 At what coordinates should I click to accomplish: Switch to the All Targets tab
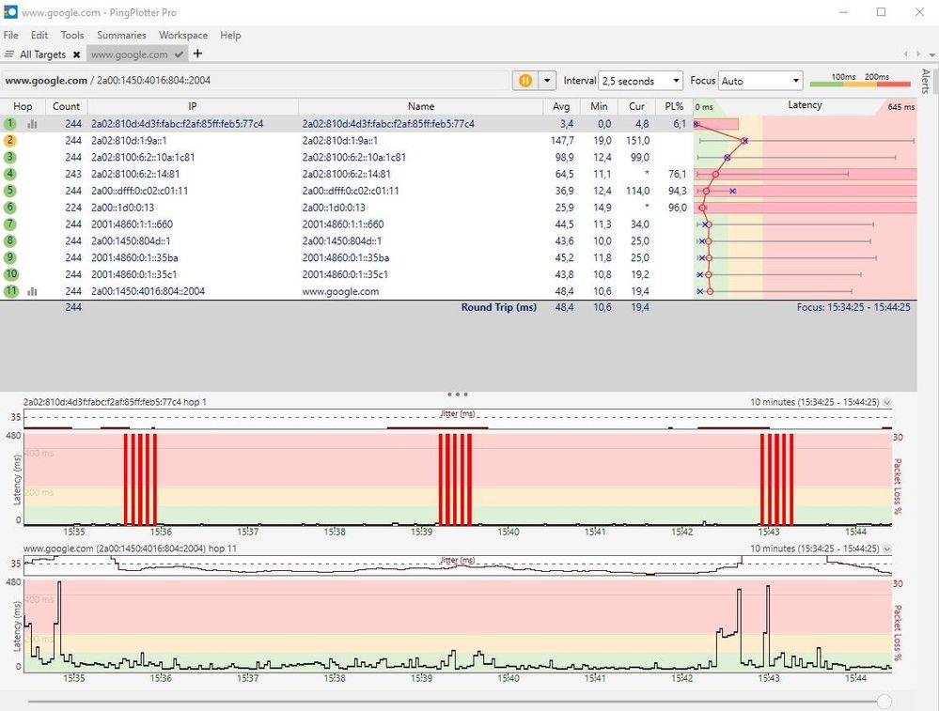click(41, 54)
